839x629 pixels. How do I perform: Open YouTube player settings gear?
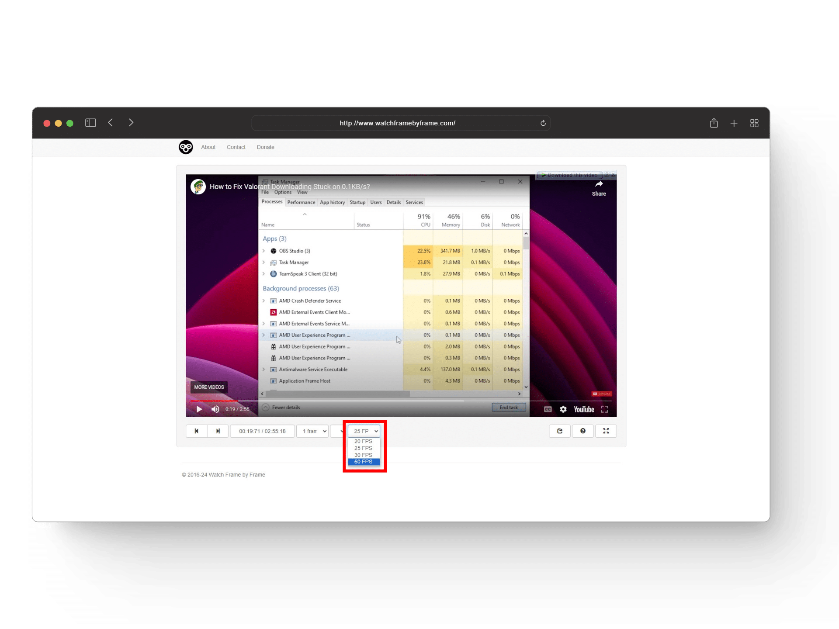(x=563, y=409)
